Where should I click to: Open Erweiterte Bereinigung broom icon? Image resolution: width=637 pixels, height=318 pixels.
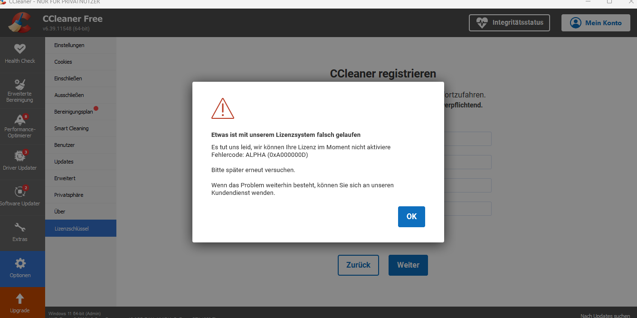point(20,84)
